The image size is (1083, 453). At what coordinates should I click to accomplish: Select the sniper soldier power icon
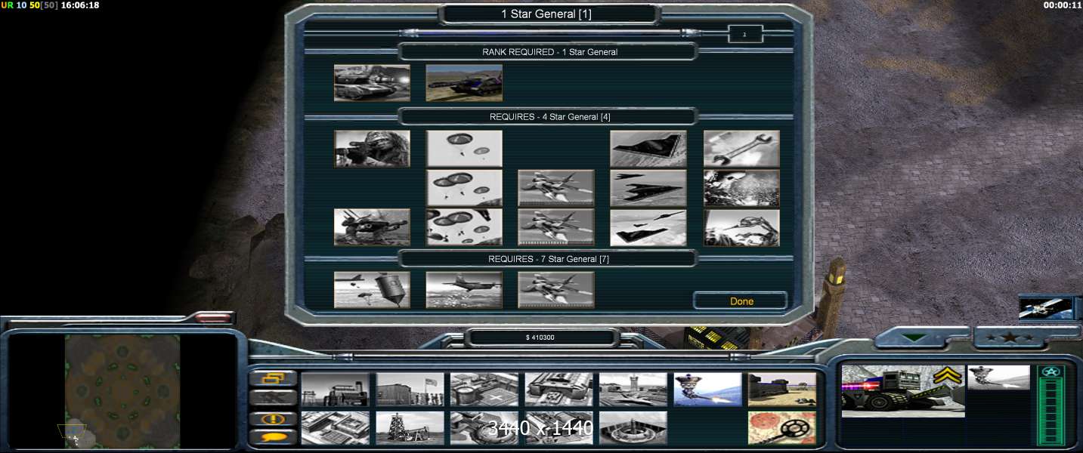(x=372, y=149)
